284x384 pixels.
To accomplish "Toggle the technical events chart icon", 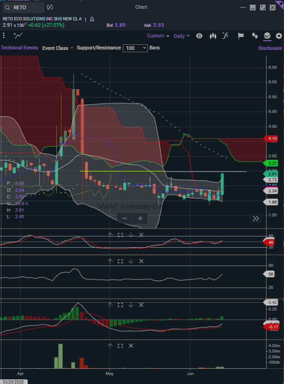I will tap(267, 36).
